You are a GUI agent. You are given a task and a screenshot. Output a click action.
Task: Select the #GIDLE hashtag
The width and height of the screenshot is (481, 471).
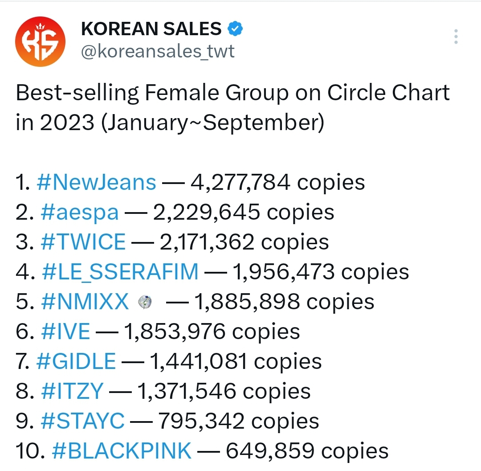click(76, 361)
